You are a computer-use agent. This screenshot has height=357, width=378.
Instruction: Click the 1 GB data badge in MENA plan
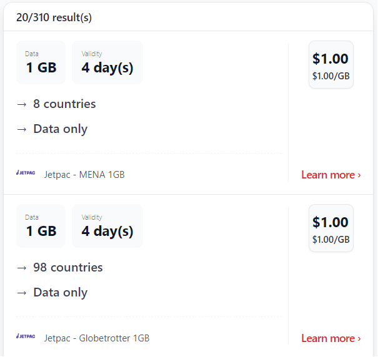41,62
